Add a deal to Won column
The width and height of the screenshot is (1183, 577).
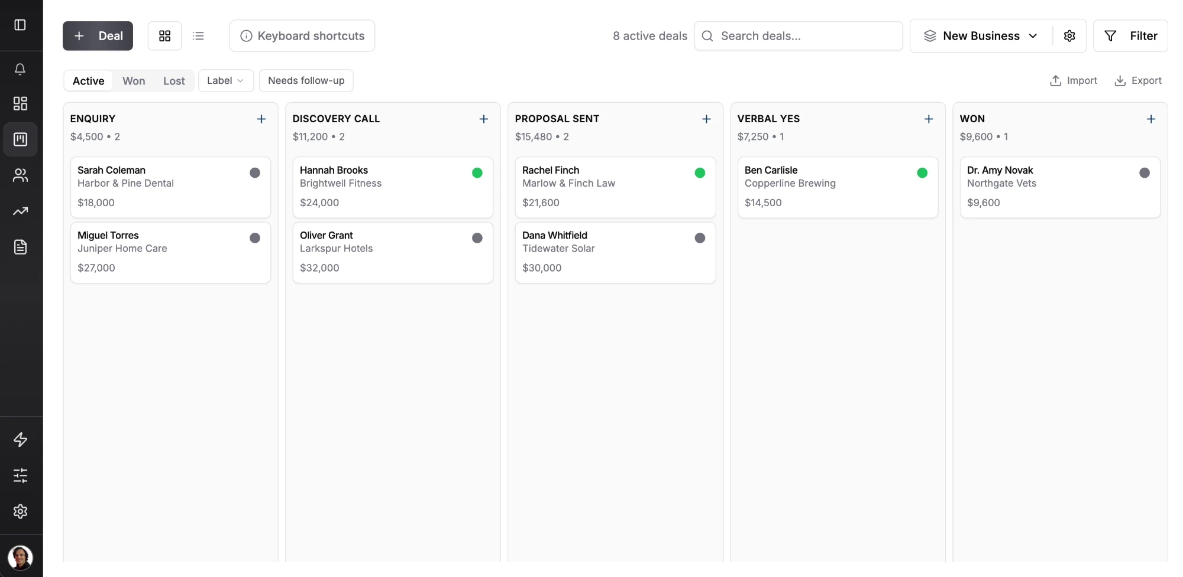(1151, 119)
